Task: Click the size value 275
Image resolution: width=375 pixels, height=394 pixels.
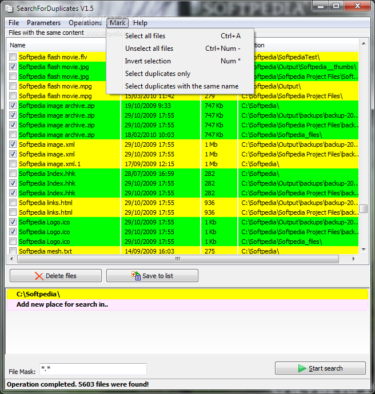Action: pyautogui.click(x=209, y=251)
